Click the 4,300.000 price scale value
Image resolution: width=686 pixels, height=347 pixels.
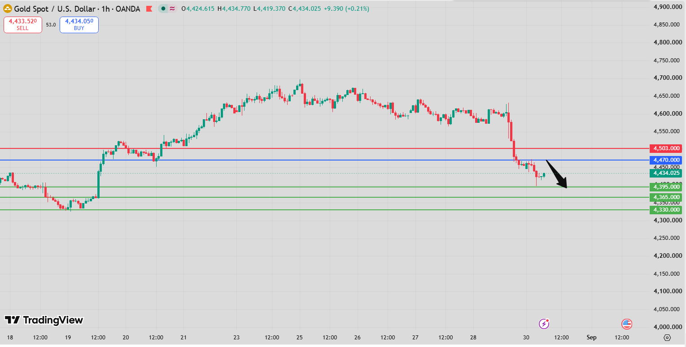click(667, 220)
